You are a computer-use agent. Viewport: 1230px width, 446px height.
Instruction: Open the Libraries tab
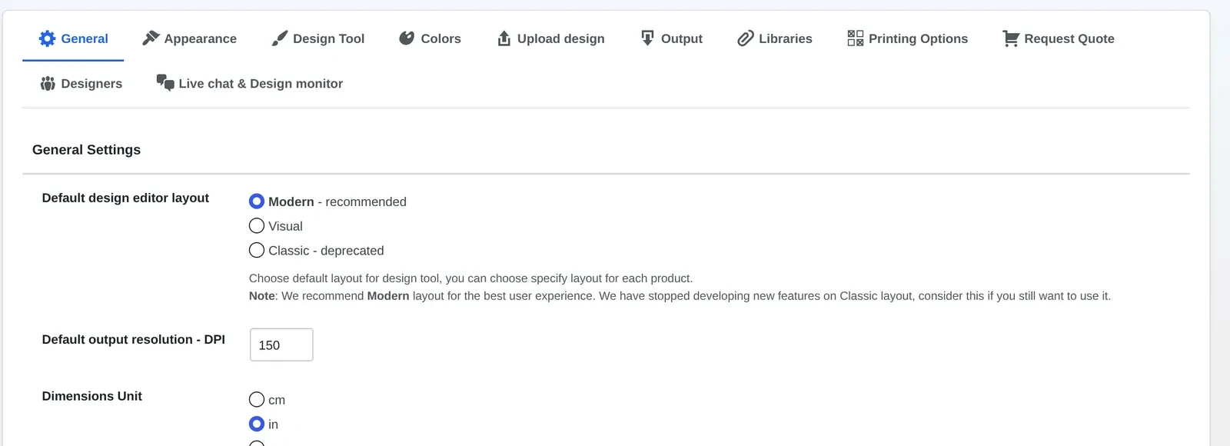point(775,38)
